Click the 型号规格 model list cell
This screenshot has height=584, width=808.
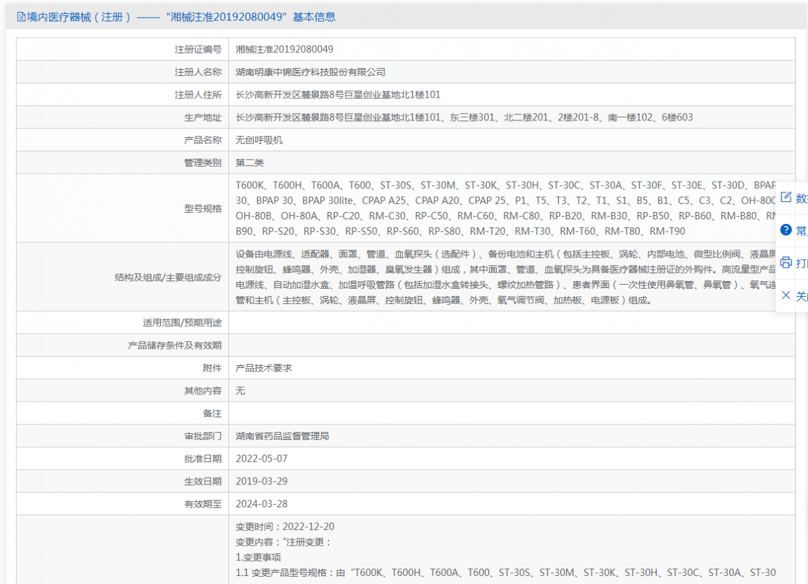[x=512, y=209]
